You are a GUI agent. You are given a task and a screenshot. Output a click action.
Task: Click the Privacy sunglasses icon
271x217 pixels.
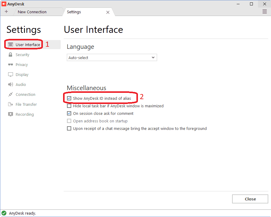(x=11, y=64)
